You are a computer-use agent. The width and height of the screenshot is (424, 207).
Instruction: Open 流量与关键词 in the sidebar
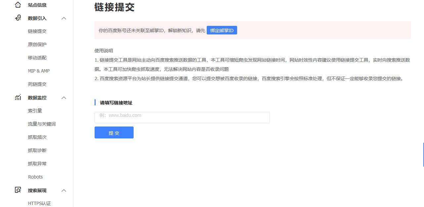click(42, 124)
